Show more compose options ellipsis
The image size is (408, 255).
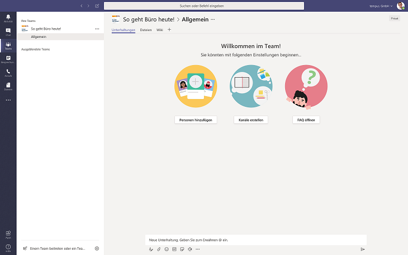point(198,249)
